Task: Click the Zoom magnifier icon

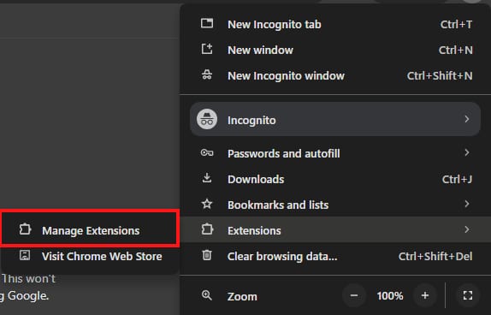Action: pyautogui.click(x=207, y=295)
